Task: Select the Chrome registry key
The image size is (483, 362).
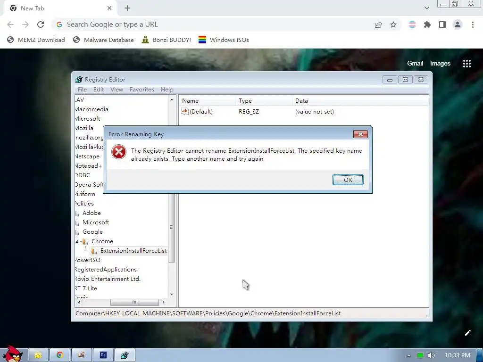Action: [x=102, y=241]
